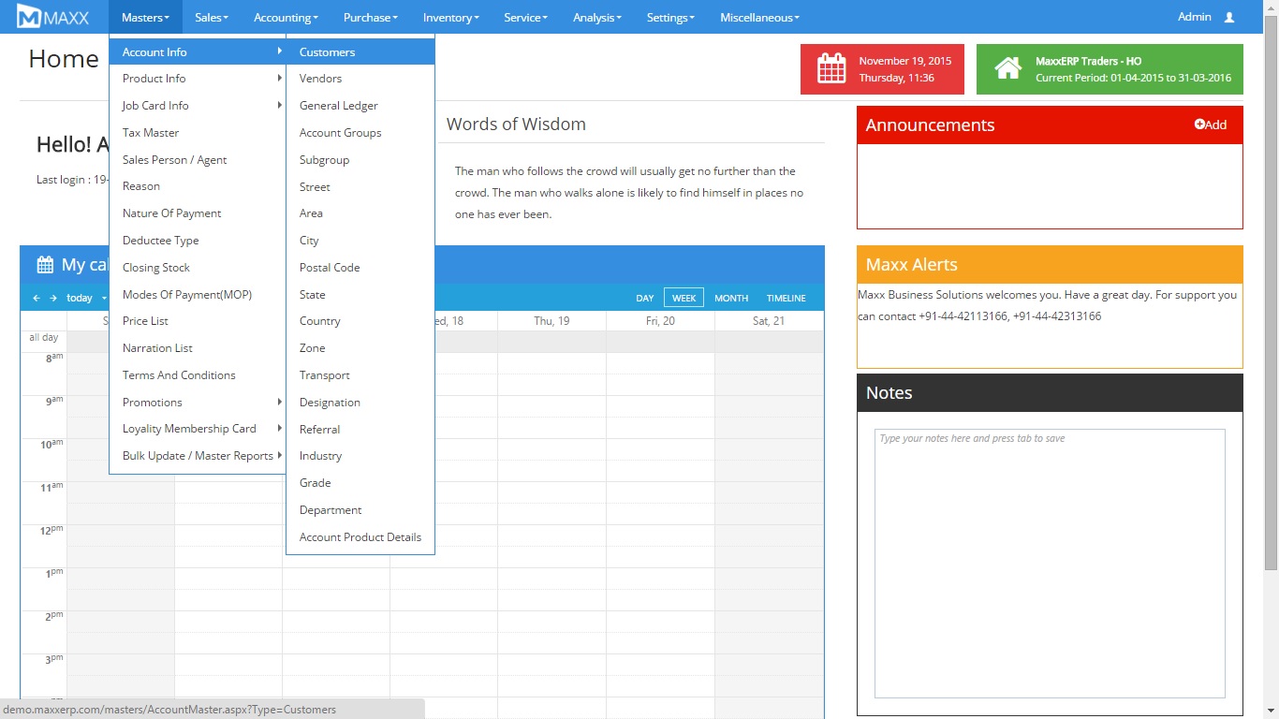Click the page vertical scrollbar
Image resolution: width=1279 pixels, height=719 pixels.
pos(1271,281)
